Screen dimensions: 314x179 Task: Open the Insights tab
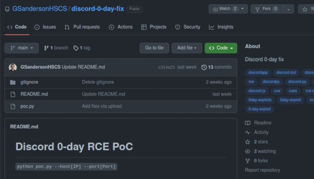(221, 27)
